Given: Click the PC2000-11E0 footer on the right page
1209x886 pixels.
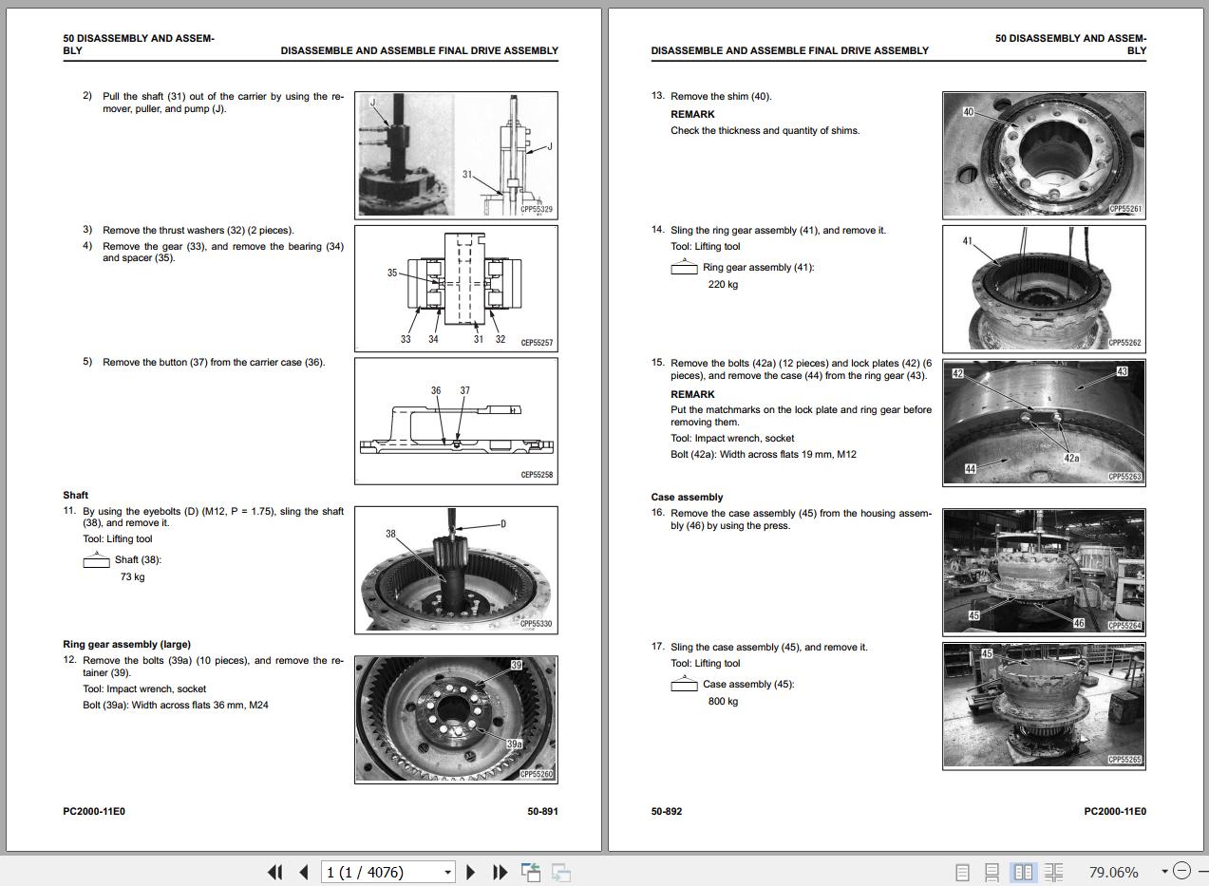Looking at the screenshot, I should [1115, 811].
